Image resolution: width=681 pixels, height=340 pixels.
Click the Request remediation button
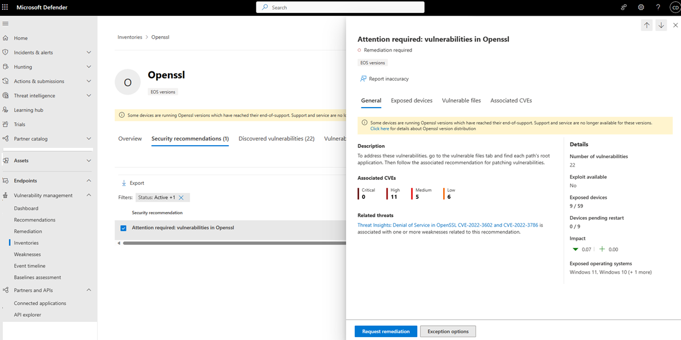point(386,331)
